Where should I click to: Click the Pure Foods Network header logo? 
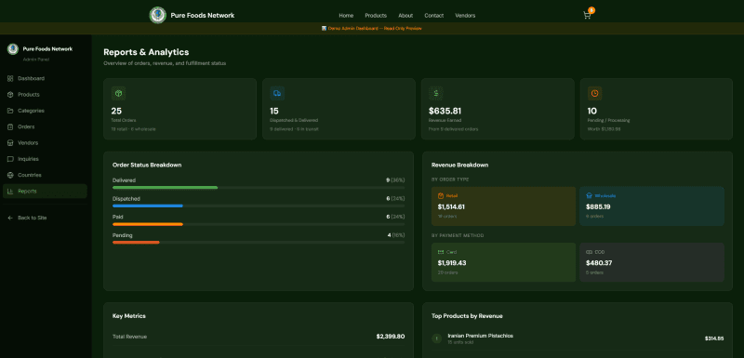(157, 15)
